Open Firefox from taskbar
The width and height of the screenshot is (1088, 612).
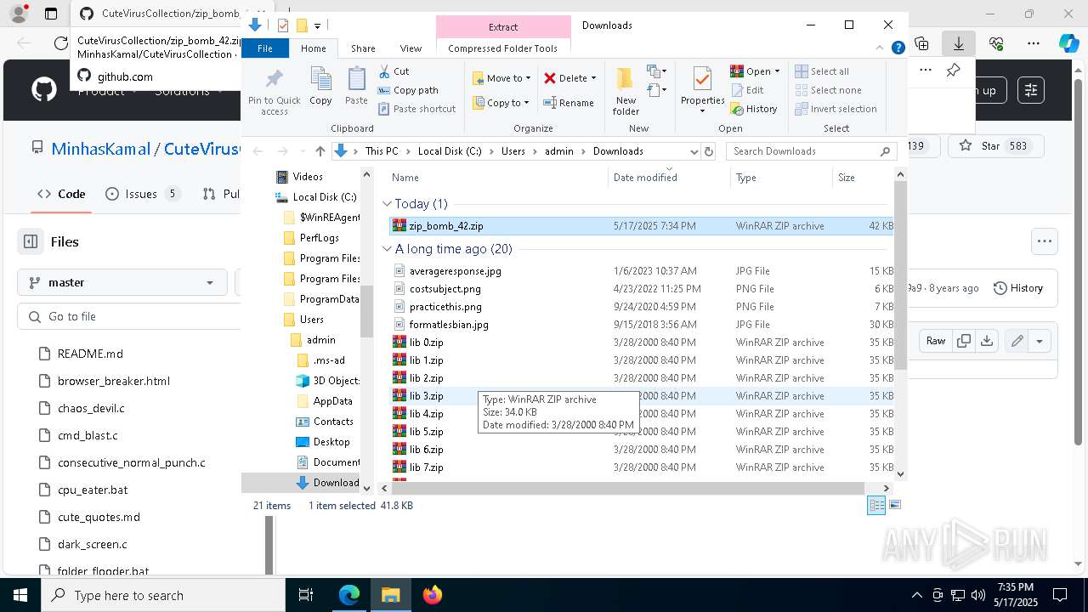pos(432,595)
